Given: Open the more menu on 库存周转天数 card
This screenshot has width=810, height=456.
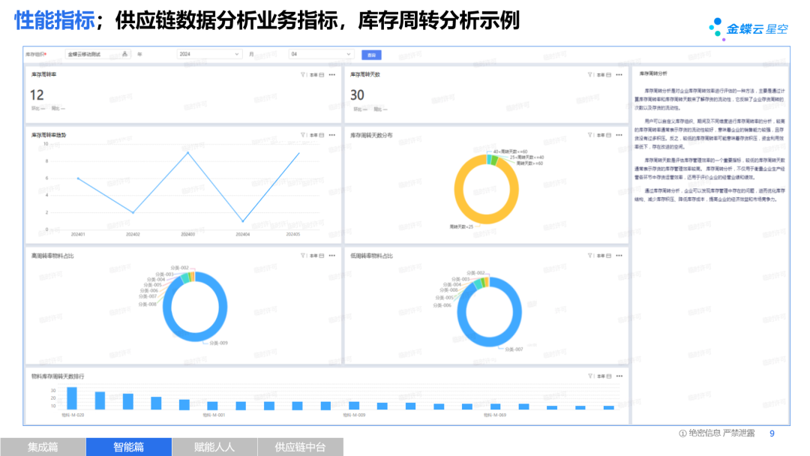Looking at the screenshot, I should tap(619, 75).
